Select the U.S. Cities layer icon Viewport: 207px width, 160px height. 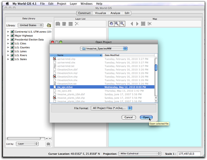click(12, 44)
